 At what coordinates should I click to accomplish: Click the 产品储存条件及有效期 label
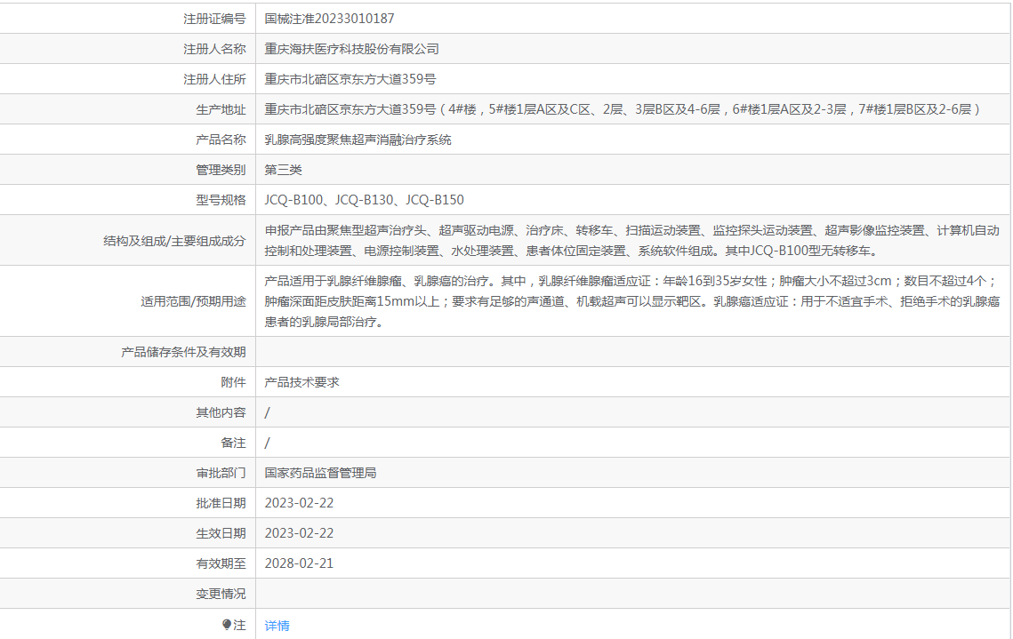point(183,353)
